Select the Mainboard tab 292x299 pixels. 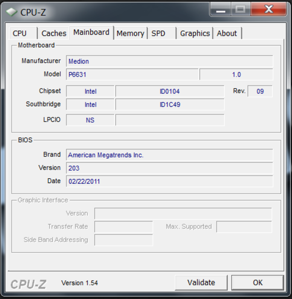(92, 32)
